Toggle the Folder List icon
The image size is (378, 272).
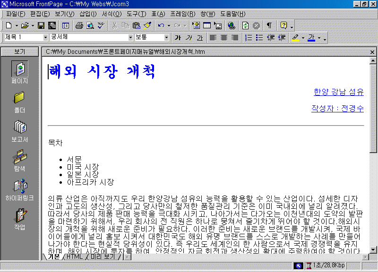click(x=66, y=25)
